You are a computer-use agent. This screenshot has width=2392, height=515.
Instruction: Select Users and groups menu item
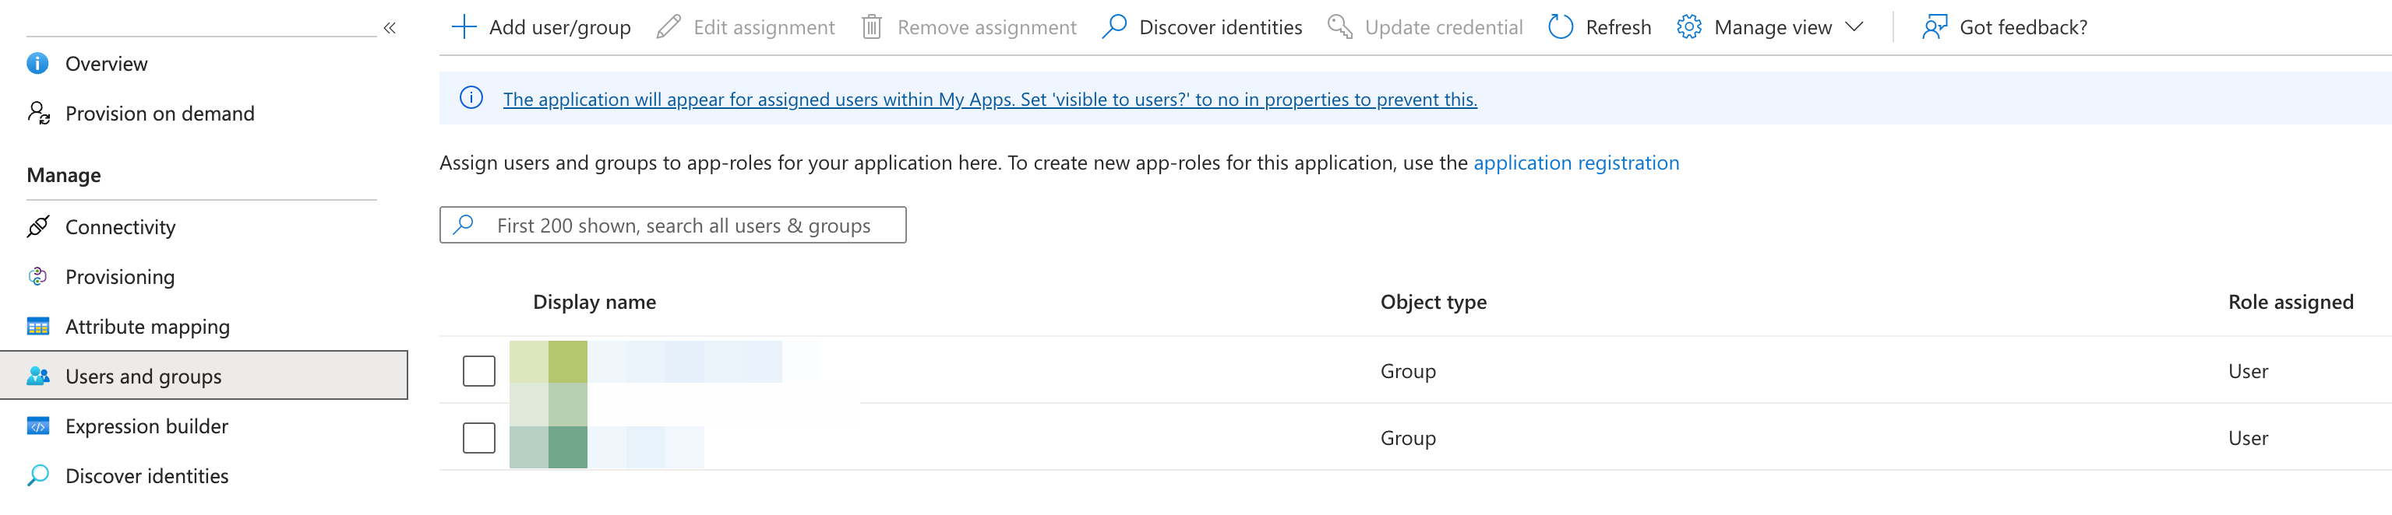tap(203, 375)
